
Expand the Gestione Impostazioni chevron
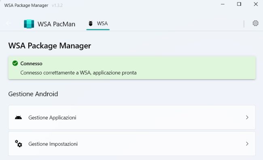coord(247,144)
